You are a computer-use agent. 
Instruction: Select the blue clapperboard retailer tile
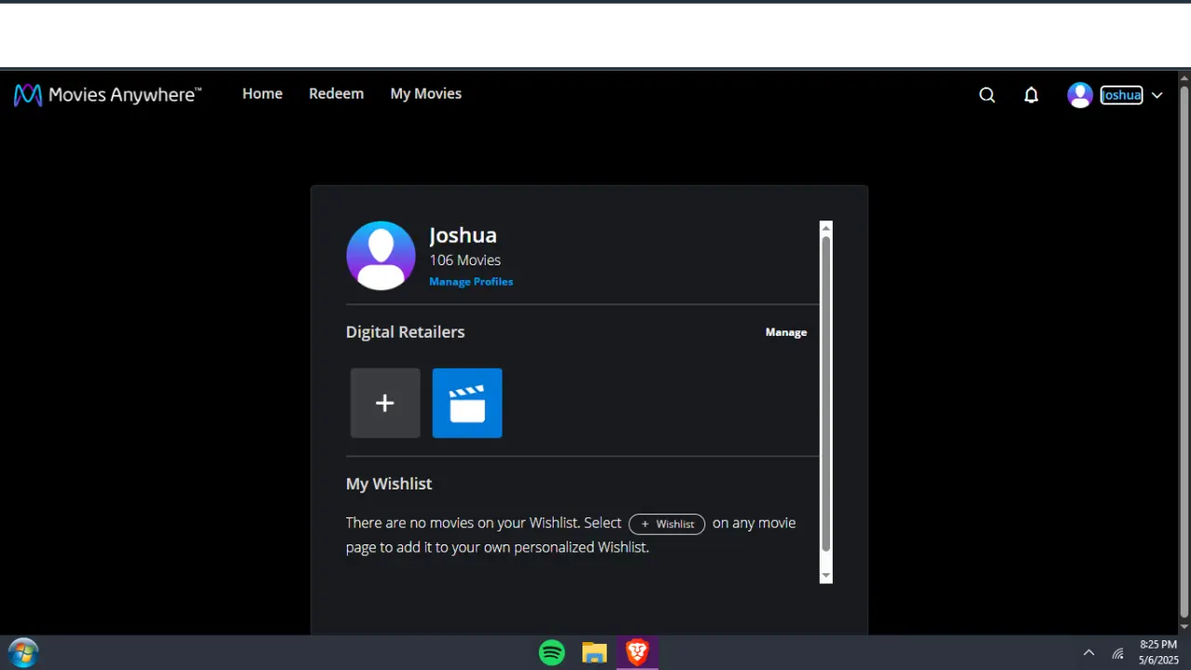467,403
